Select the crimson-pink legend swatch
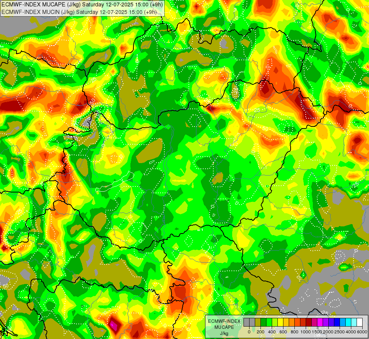The height and width of the screenshot is (339, 369). [x=315, y=322]
